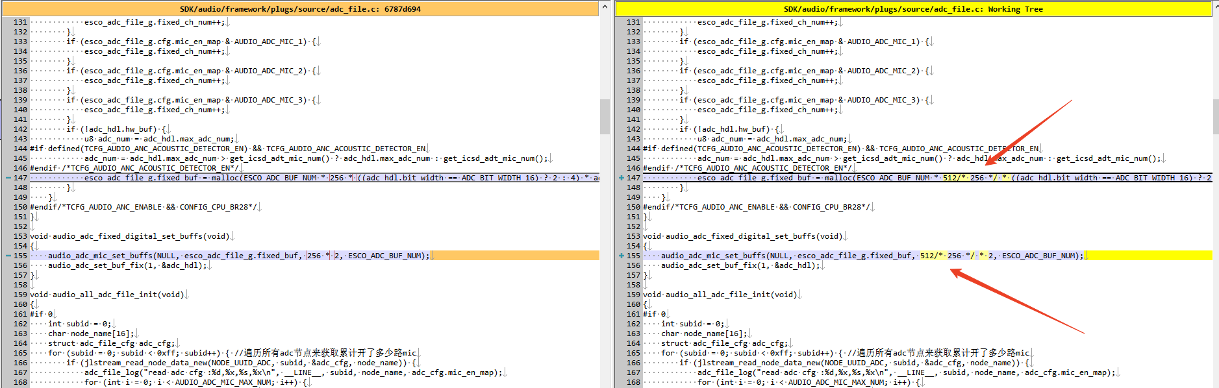Click the added-line plus marker at right line 155

622,256
